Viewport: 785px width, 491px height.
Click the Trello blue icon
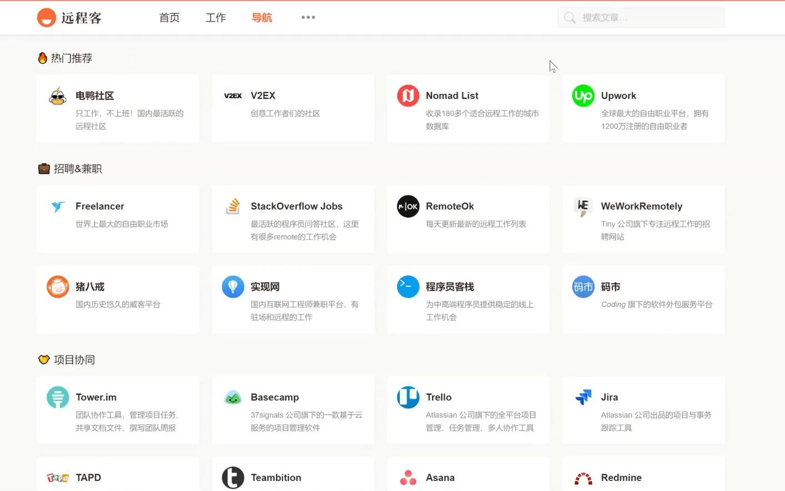point(408,397)
